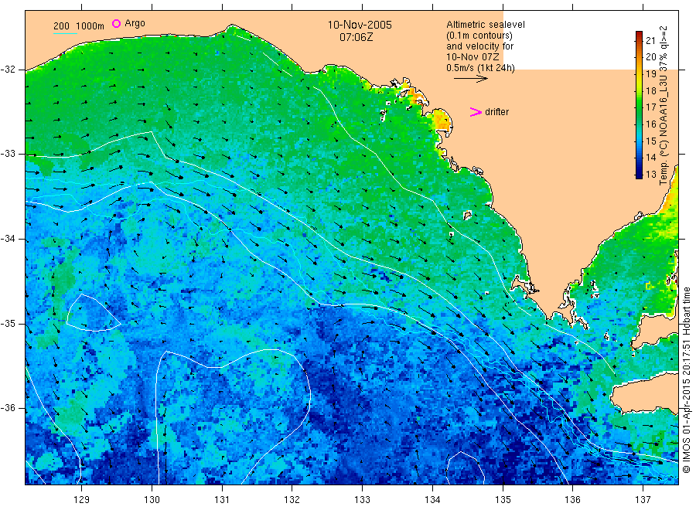Click the 17 value on temperature scale
696x510 pixels.
click(650, 107)
